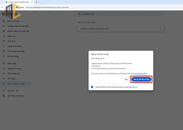Click the external link icon after Tiện ích
Screen dimensions: 183x130
click(x=17, y=91)
